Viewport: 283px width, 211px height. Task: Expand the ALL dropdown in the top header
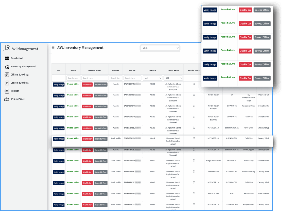160,48
